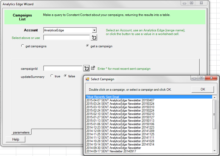Image resolution: width=220 pixels, height=156 pixels.
Task: Select the 2014-09-17 Newsletter 20140917 campaign
Action: [149, 151]
